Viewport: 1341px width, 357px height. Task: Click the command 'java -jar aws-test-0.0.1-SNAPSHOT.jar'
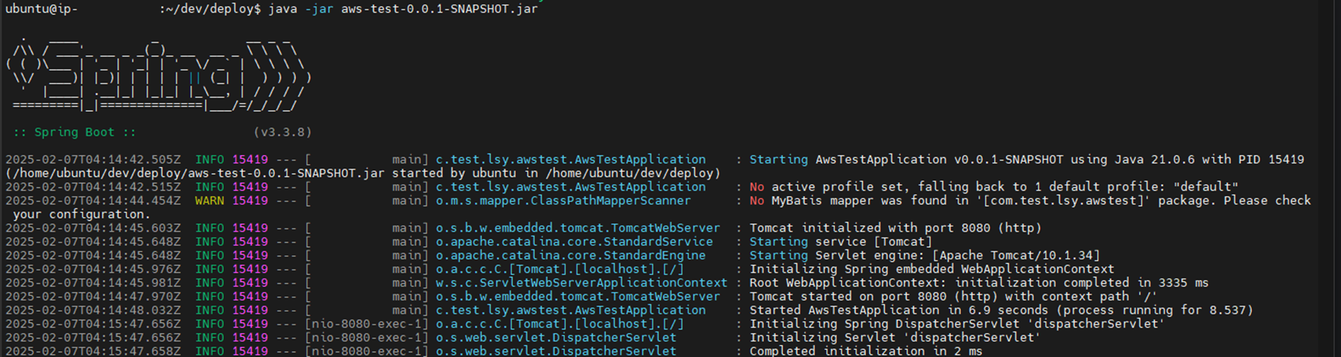tap(403, 9)
